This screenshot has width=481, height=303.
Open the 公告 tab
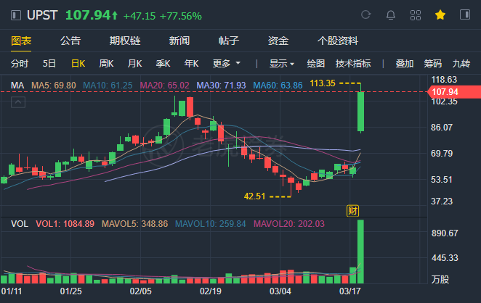pos(70,41)
